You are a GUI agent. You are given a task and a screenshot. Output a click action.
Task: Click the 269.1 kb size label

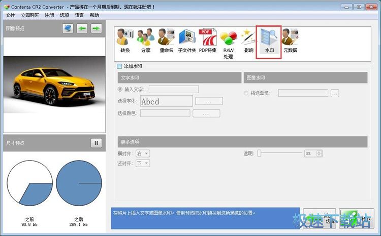(x=78, y=225)
